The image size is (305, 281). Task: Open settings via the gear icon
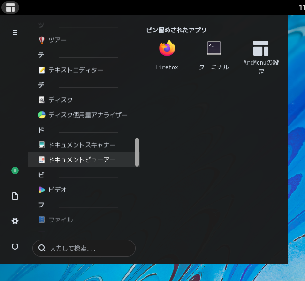[15, 221]
